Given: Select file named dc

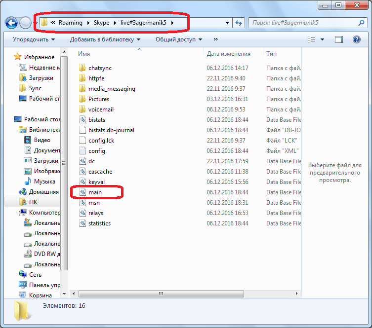Looking at the screenshot, I should 91,161.
